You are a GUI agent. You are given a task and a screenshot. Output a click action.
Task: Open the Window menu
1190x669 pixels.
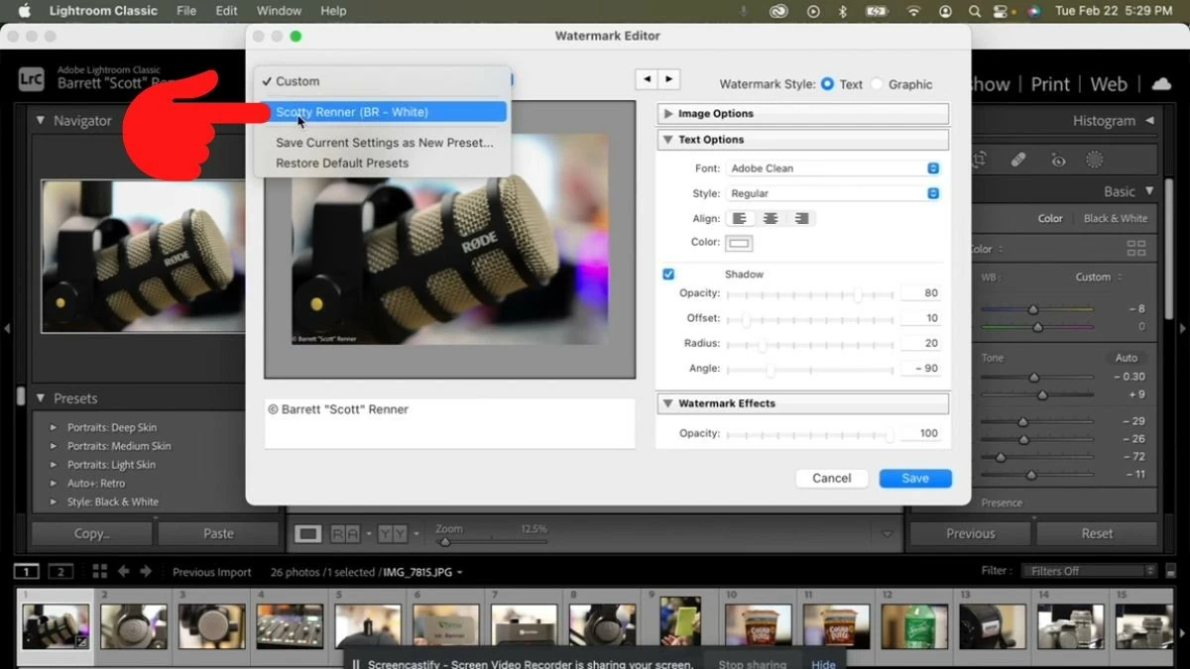(x=279, y=11)
